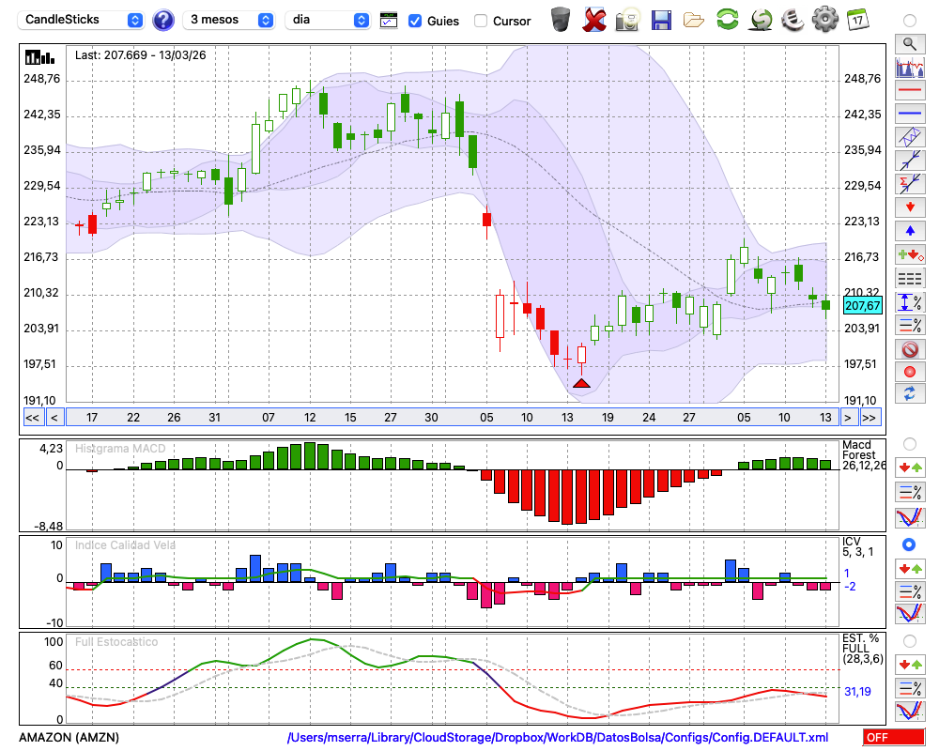Open the dia interval dropdown
The image size is (939, 751).
tap(328, 20)
